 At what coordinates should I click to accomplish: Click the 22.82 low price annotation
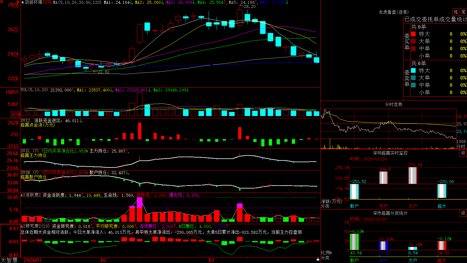(x=104, y=72)
